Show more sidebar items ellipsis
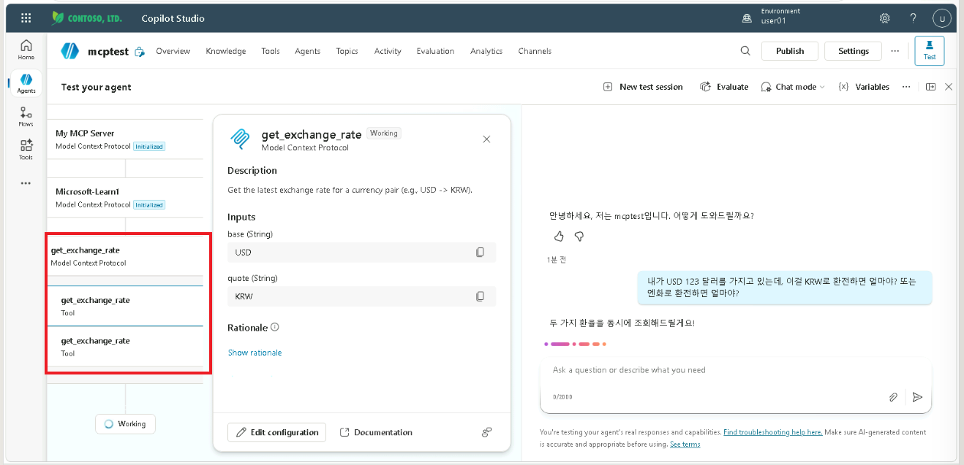 (x=26, y=183)
